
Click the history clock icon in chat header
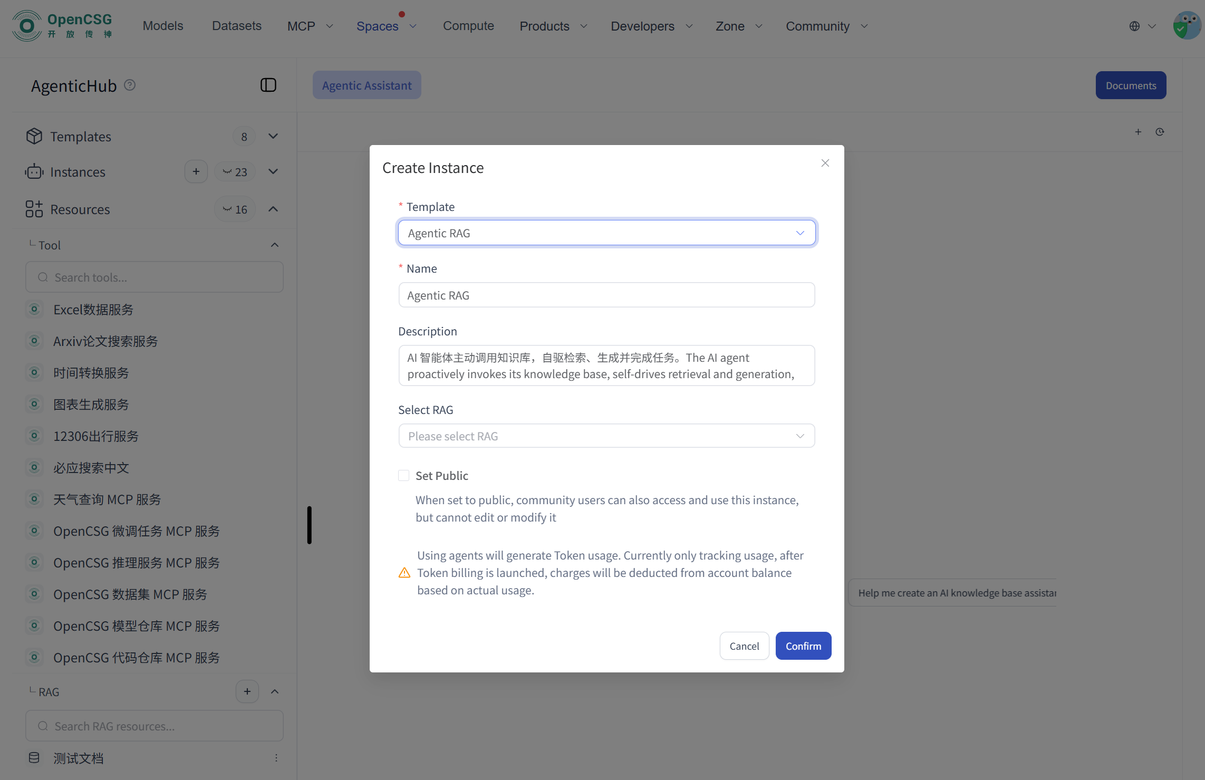click(1160, 132)
